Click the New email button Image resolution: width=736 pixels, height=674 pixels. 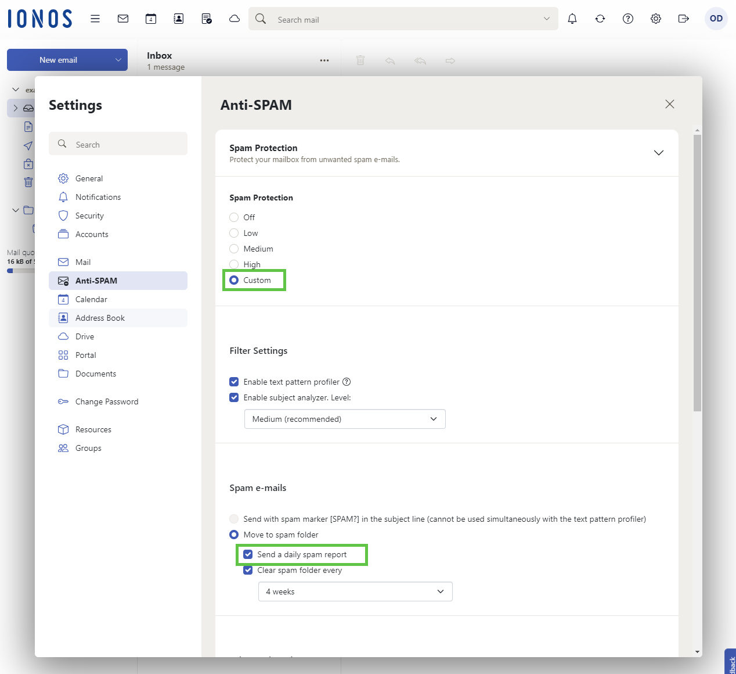[x=58, y=60]
